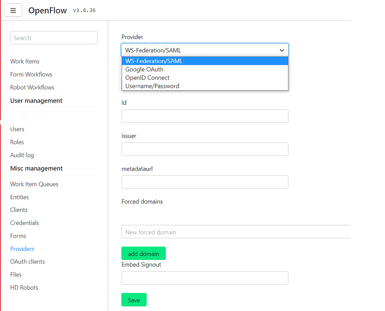The width and height of the screenshot is (385, 311).
Task: Browse the Entities section
Action: [19, 197]
